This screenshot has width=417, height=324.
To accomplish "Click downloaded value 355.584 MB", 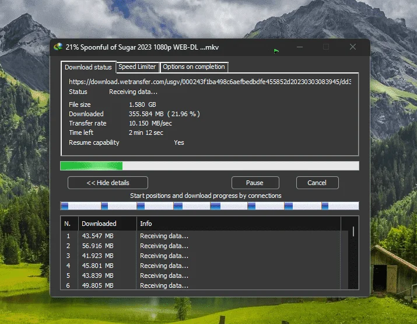I will [x=146, y=114].
